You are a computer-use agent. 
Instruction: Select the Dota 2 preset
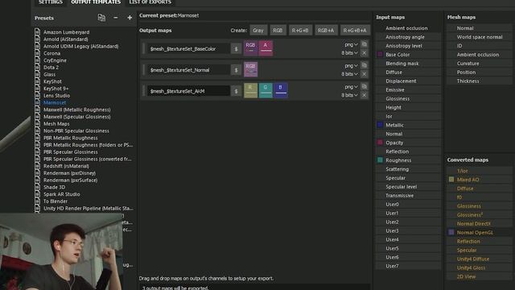pyautogui.click(x=51, y=67)
